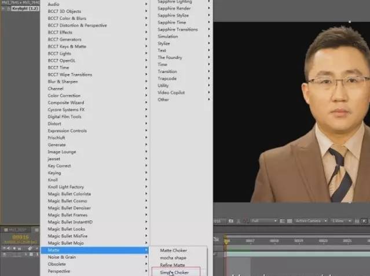This screenshot has width=370, height=276.
Task: Open the Sapphire Render submenu
Action: [182, 8]
